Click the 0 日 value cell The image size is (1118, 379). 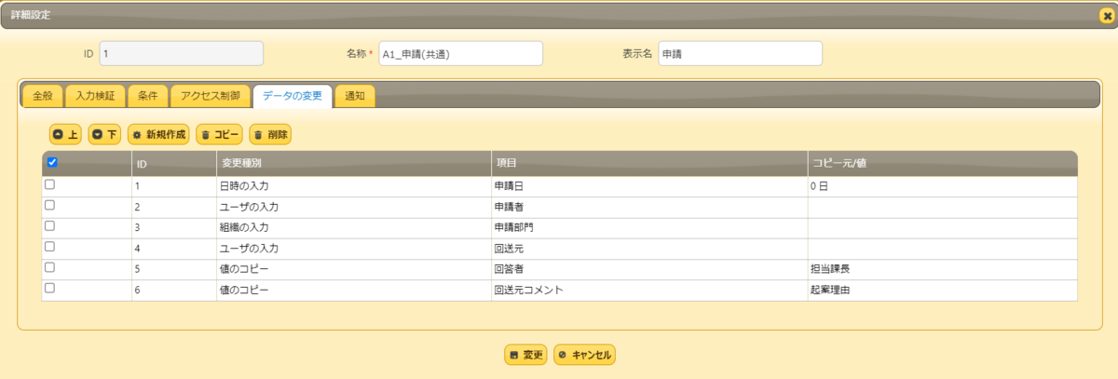943,186
